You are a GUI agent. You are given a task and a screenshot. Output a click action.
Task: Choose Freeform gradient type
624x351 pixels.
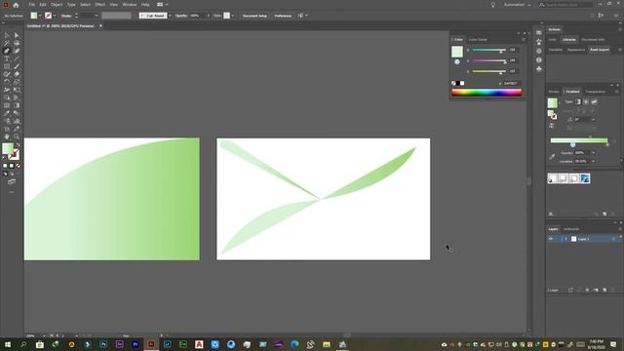tap(594, 101)
